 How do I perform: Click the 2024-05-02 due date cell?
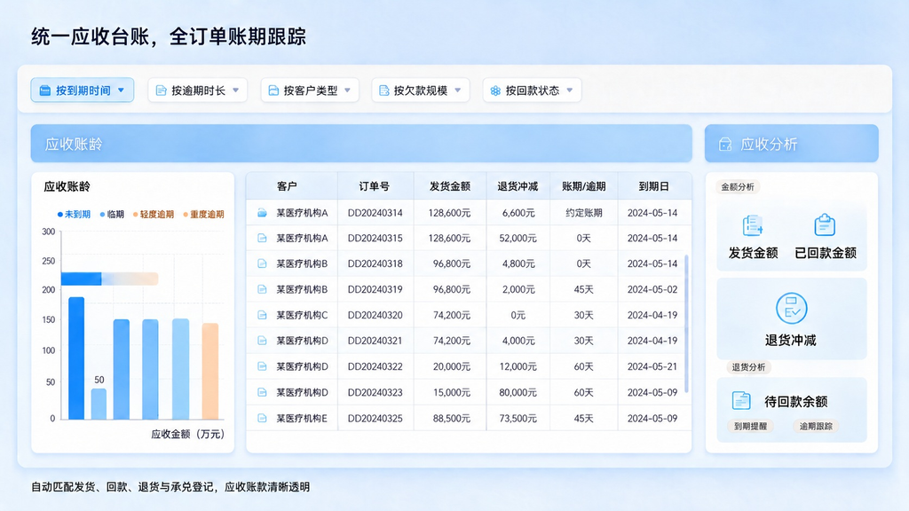tap(652, 289)
